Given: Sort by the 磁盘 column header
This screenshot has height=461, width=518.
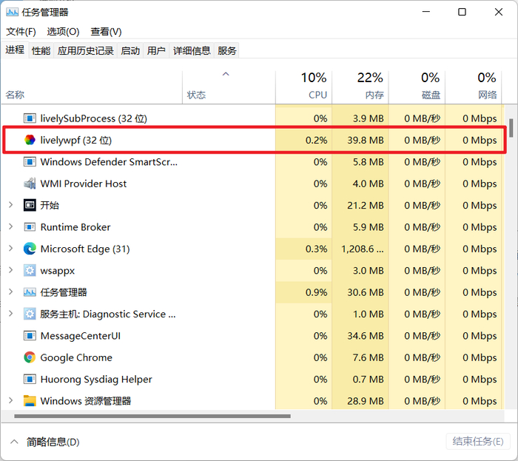Looking at the screenshot, I should tap(417, 87).
